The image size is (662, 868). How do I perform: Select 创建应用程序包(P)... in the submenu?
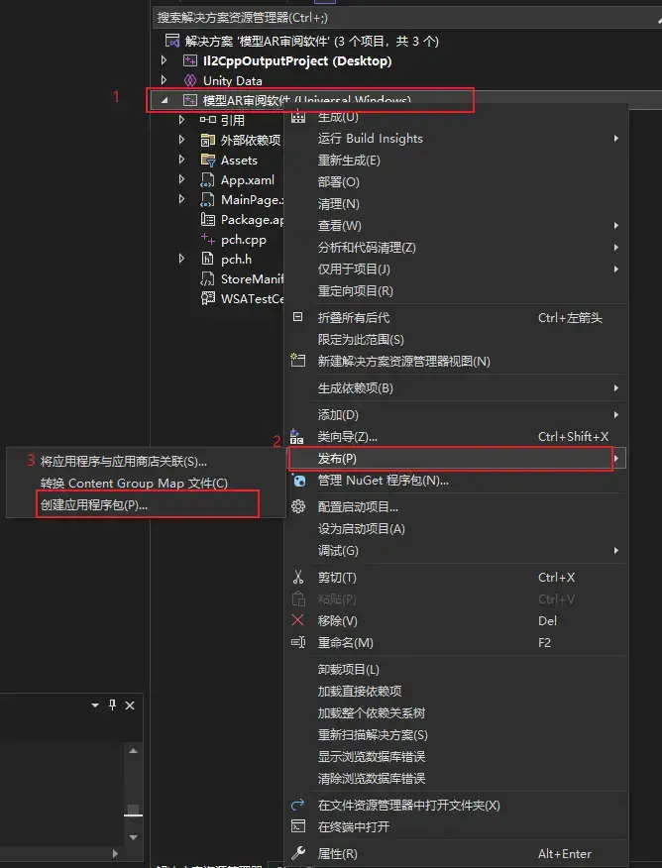click(x=147, y=505)
